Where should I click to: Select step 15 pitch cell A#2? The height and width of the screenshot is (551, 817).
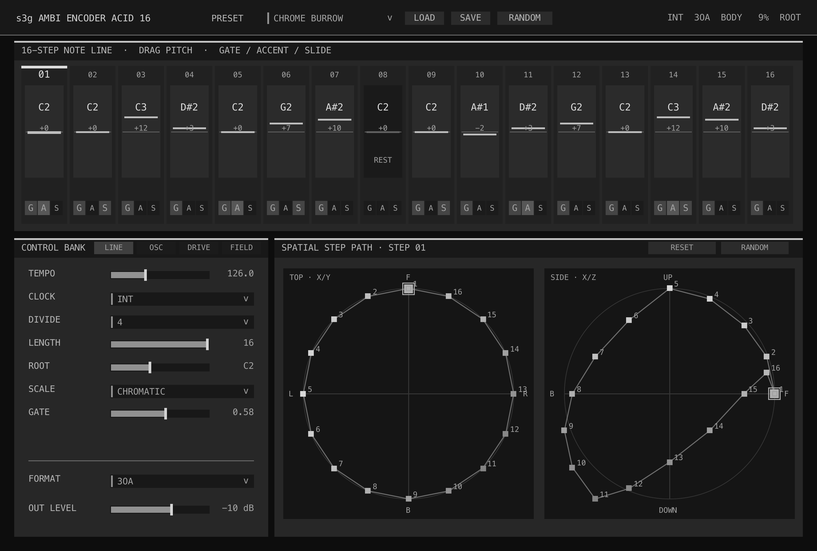(x=721, y=132)
